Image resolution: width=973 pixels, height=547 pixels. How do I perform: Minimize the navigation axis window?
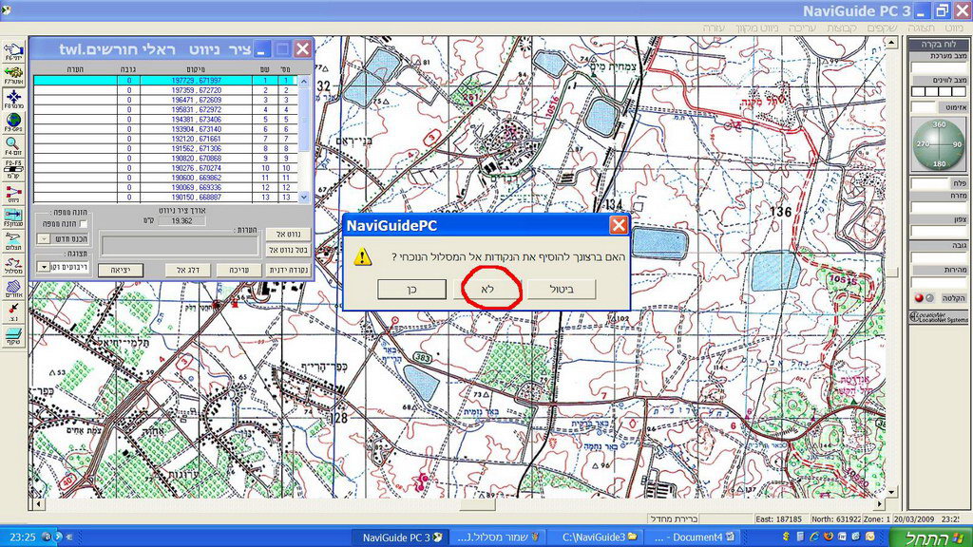261,49
